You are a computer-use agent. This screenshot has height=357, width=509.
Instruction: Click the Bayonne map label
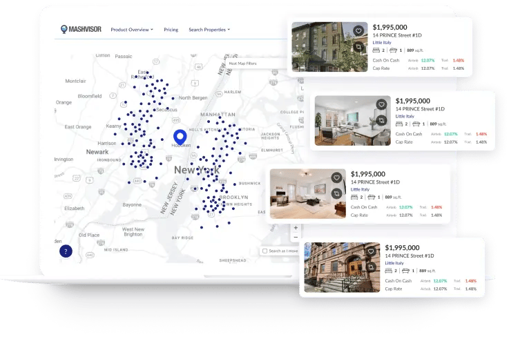(132, 205)
